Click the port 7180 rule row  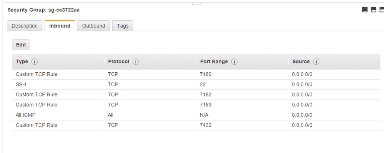point(196,74)
